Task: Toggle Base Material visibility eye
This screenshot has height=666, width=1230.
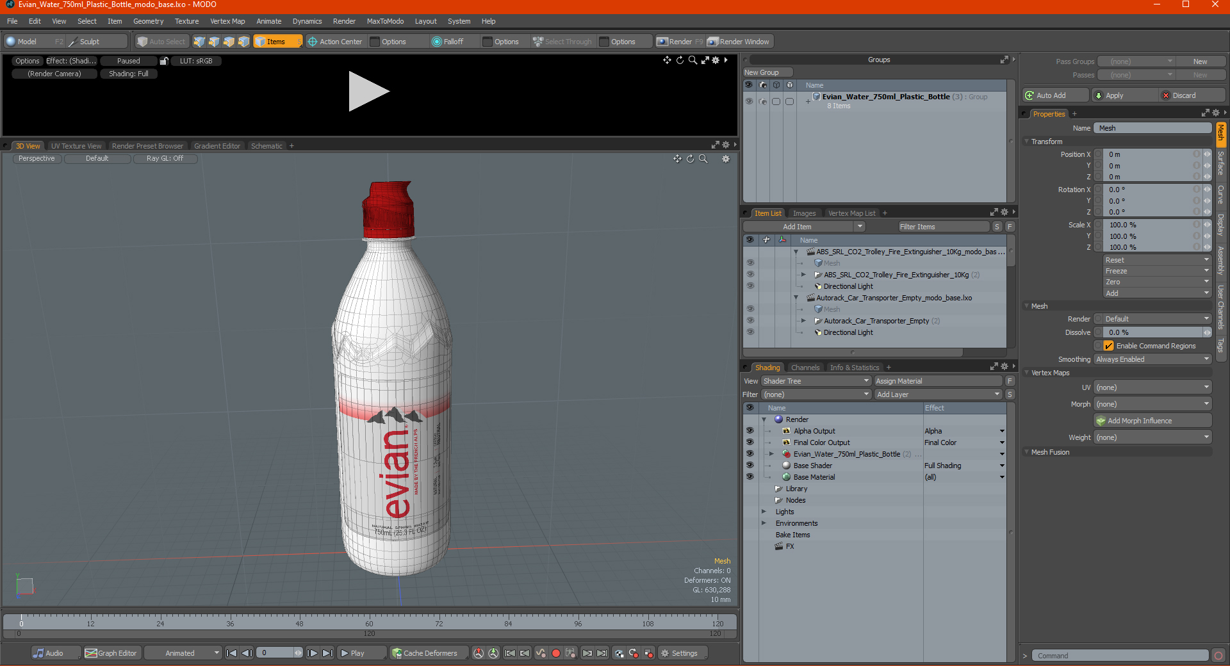Action: pyautogui.click(x=750, y=477)
